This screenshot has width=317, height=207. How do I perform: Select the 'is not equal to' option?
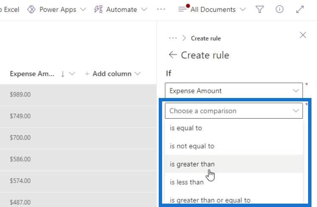(234, 146)
